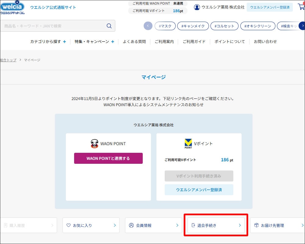Click the V POINT logo icon
Viewport: 305px width, 244px height.
click(x=188, y=144)
